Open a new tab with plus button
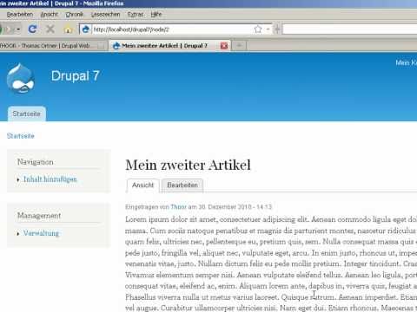417x312 pixels. pos(239,45)
